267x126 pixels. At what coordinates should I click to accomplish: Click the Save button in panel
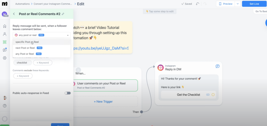[60, 125]
